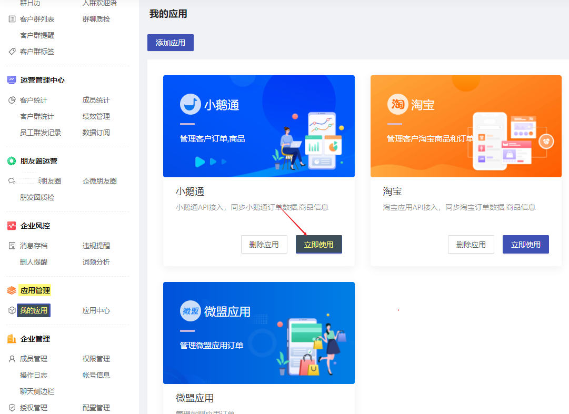Viewport: 569px width, 414px height.
Task: Click the 客户统计 pie chart icon
Action: pos(12,100)
